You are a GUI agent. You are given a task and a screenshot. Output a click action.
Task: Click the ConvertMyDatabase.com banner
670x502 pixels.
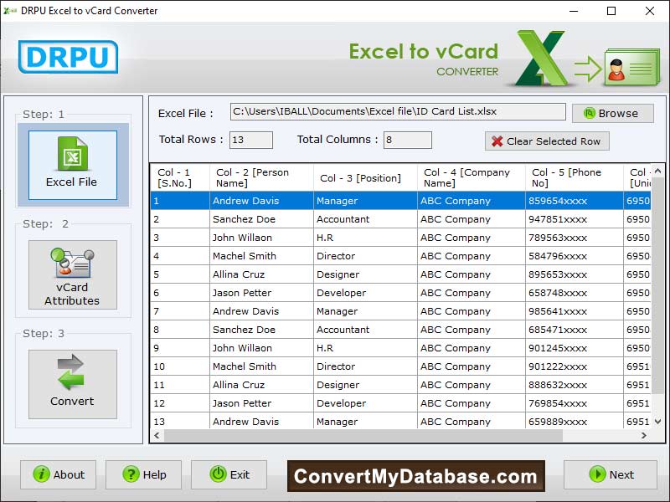(415, 477)
